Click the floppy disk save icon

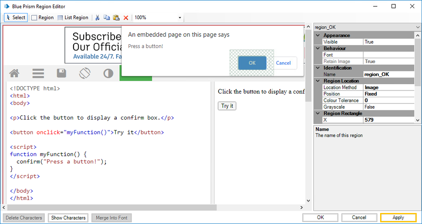click(x=62, y=74)
